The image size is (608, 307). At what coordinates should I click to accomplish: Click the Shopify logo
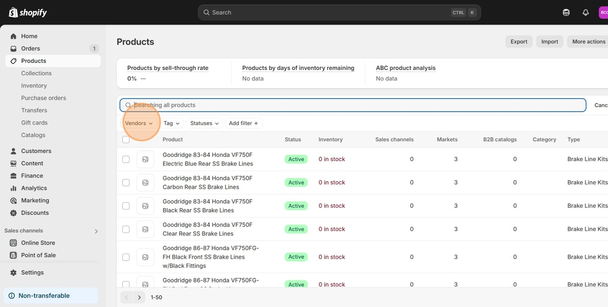pos(28,12)
